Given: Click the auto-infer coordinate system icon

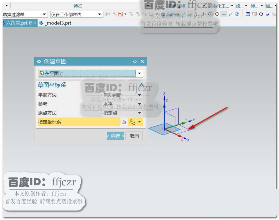Looking at the screenshot, I should point(132,122).
